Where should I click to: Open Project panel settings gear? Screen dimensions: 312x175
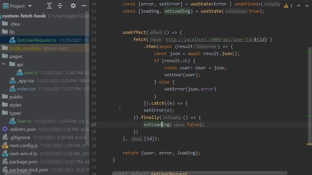click(73, 6)
